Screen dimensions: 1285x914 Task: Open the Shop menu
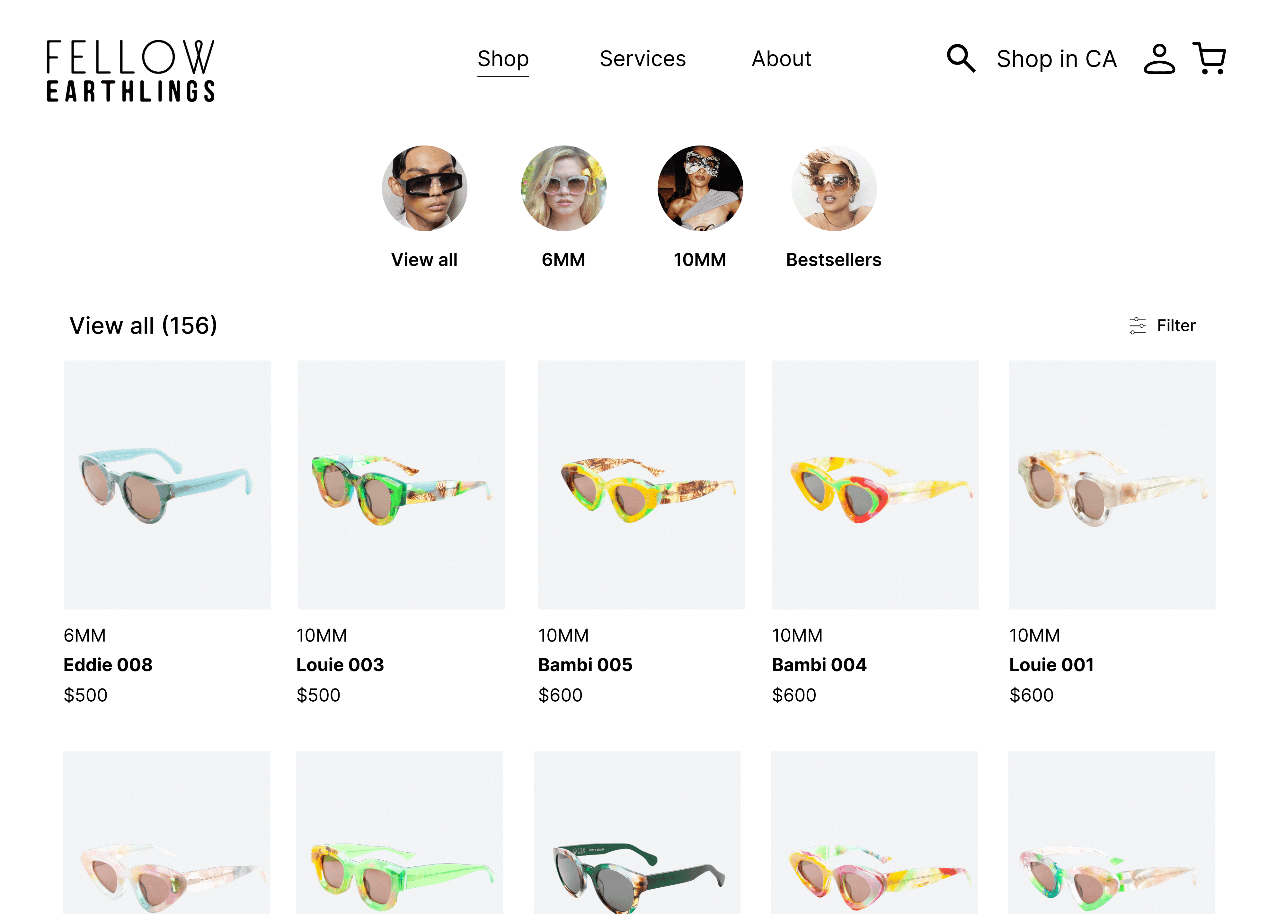pyautogui.click(x=503, y=59)
